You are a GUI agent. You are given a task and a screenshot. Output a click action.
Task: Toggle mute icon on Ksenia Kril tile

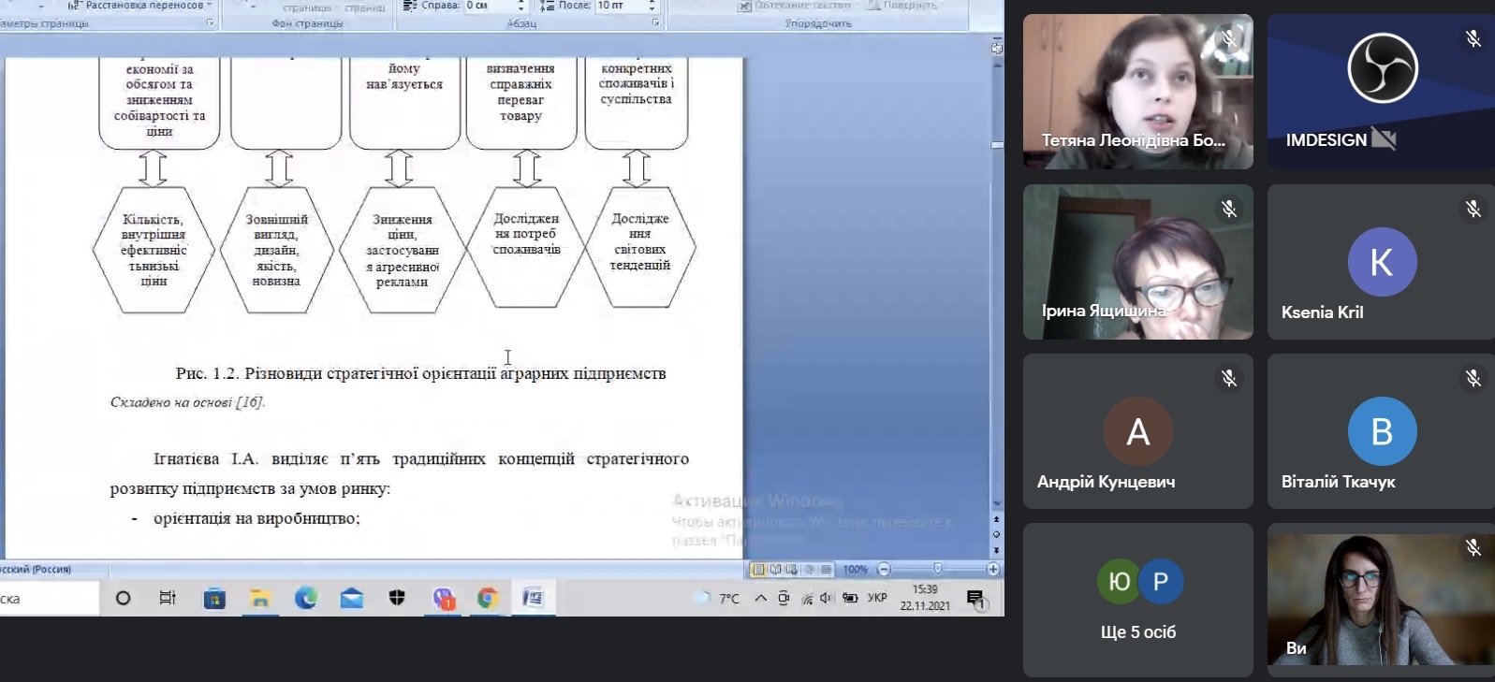[1473, 210]
